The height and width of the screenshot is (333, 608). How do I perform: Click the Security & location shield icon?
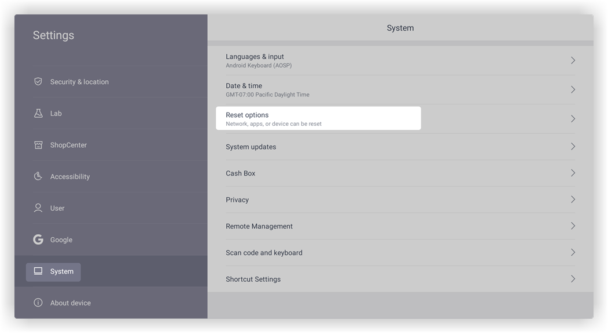(x=38, y=81)
